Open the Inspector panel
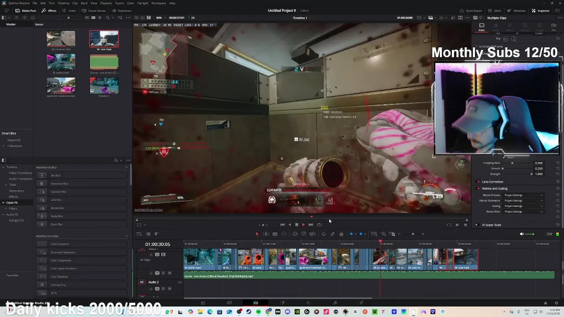 [541, 11]
